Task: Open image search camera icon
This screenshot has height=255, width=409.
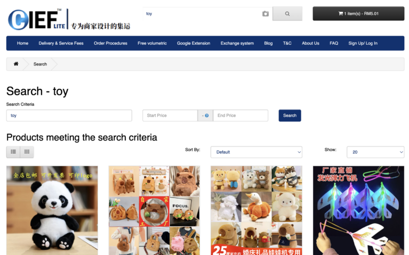Action: (x=265, y=14)
